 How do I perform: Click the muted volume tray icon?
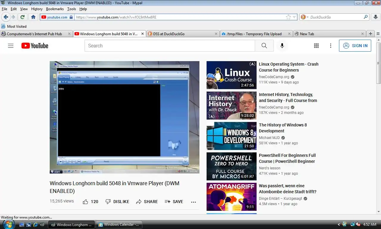coord(358,224)
